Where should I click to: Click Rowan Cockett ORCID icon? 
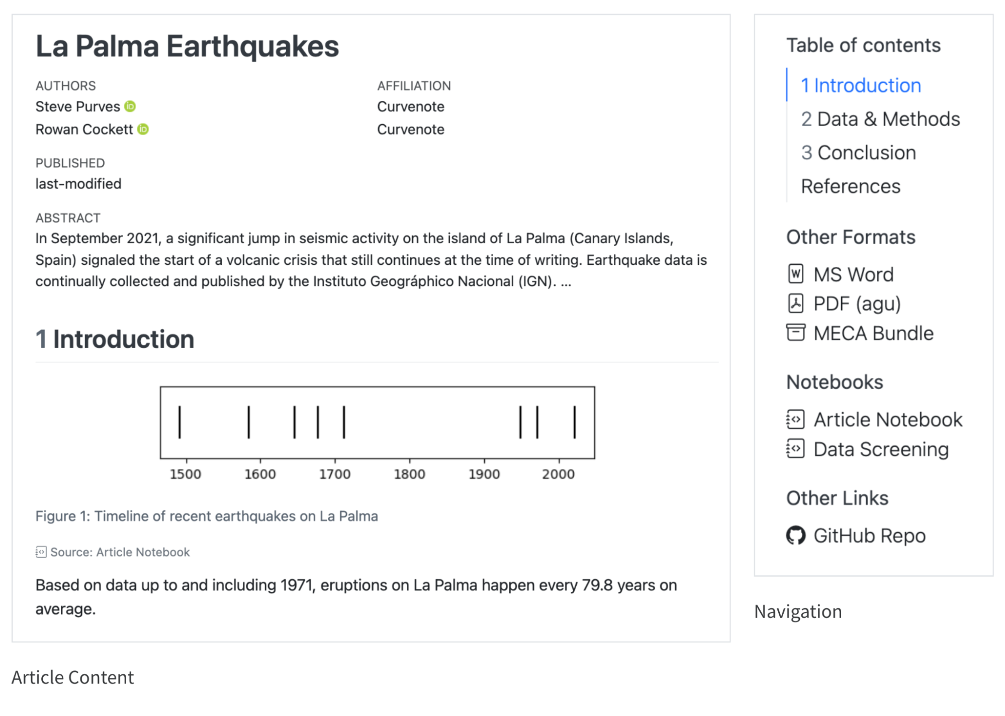[x=143, y=129]
